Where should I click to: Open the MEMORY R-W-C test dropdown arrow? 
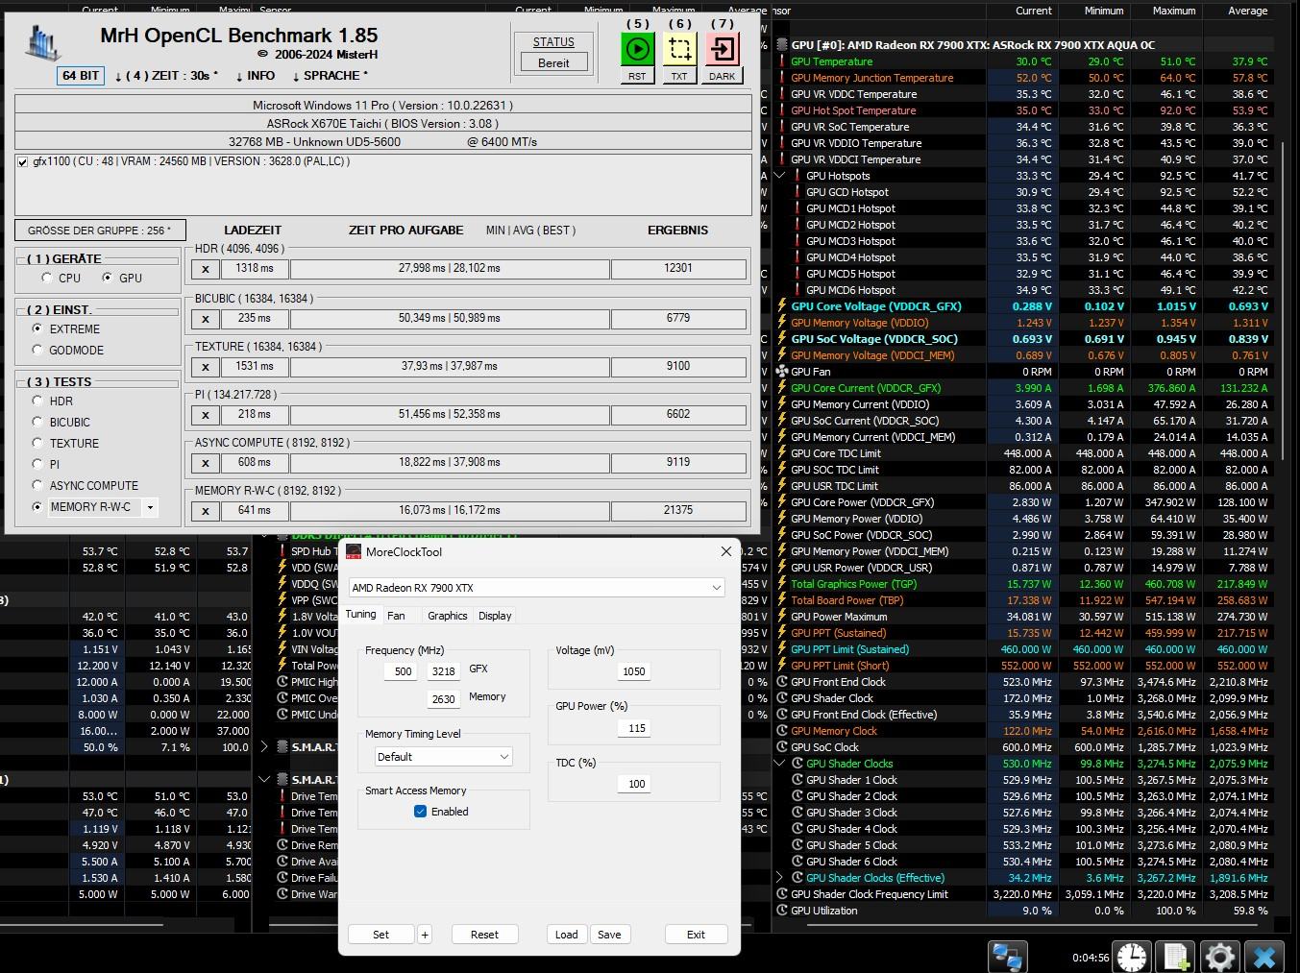(x=150, y=507)
